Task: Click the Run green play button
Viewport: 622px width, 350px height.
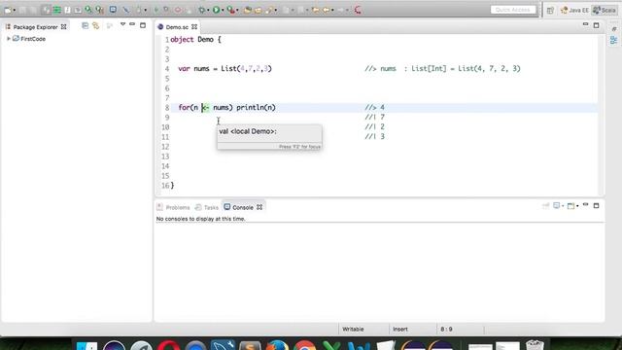Action: coord(216,10)
